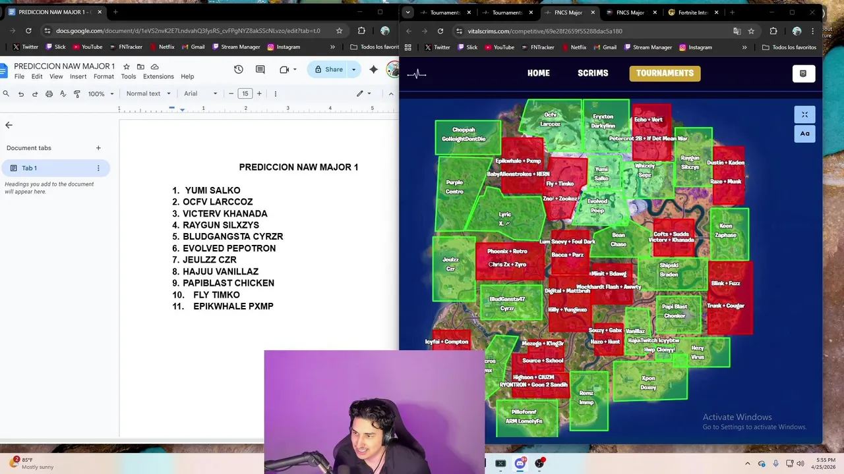
Task: Star the PREDICCION NAW MAJOR 1 document
Action: coord(127,66)
